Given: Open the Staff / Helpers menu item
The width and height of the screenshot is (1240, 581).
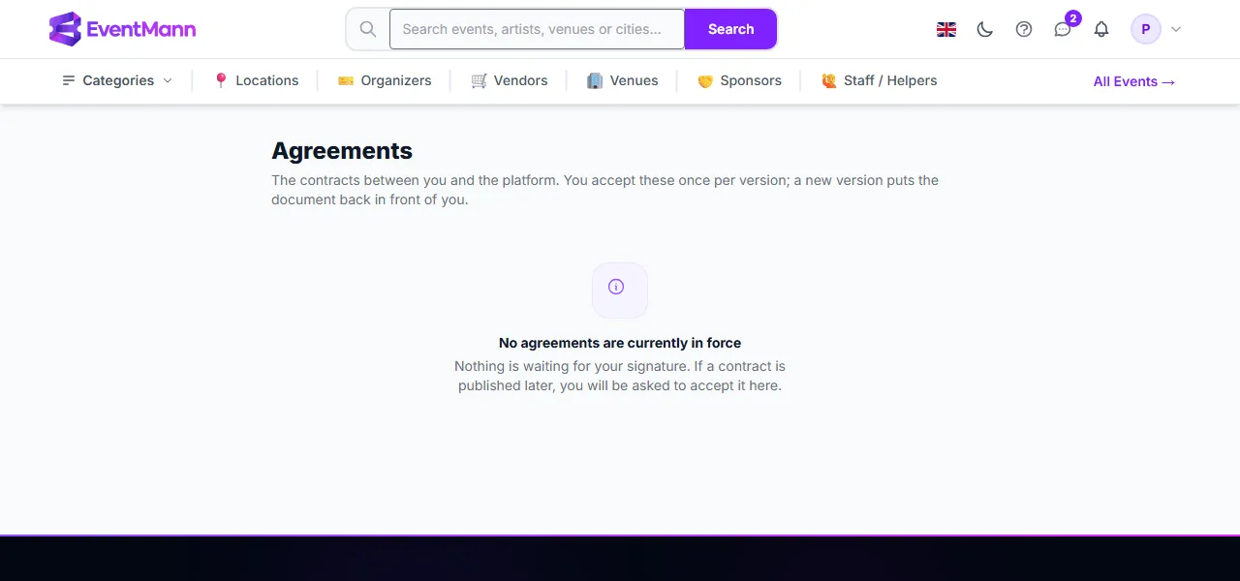Looking at the screenshot, I should pyautogui.click(x=879, y=80).
